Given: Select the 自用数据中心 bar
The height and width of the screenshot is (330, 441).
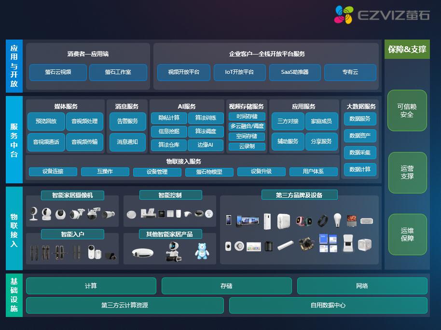Looking at the screenshot, I should click(x=328, y=305).
